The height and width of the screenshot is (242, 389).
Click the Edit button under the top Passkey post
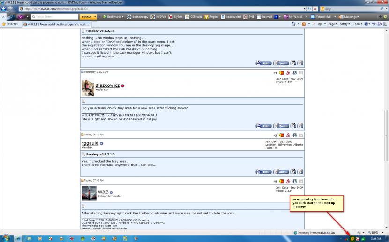(263, 63)
